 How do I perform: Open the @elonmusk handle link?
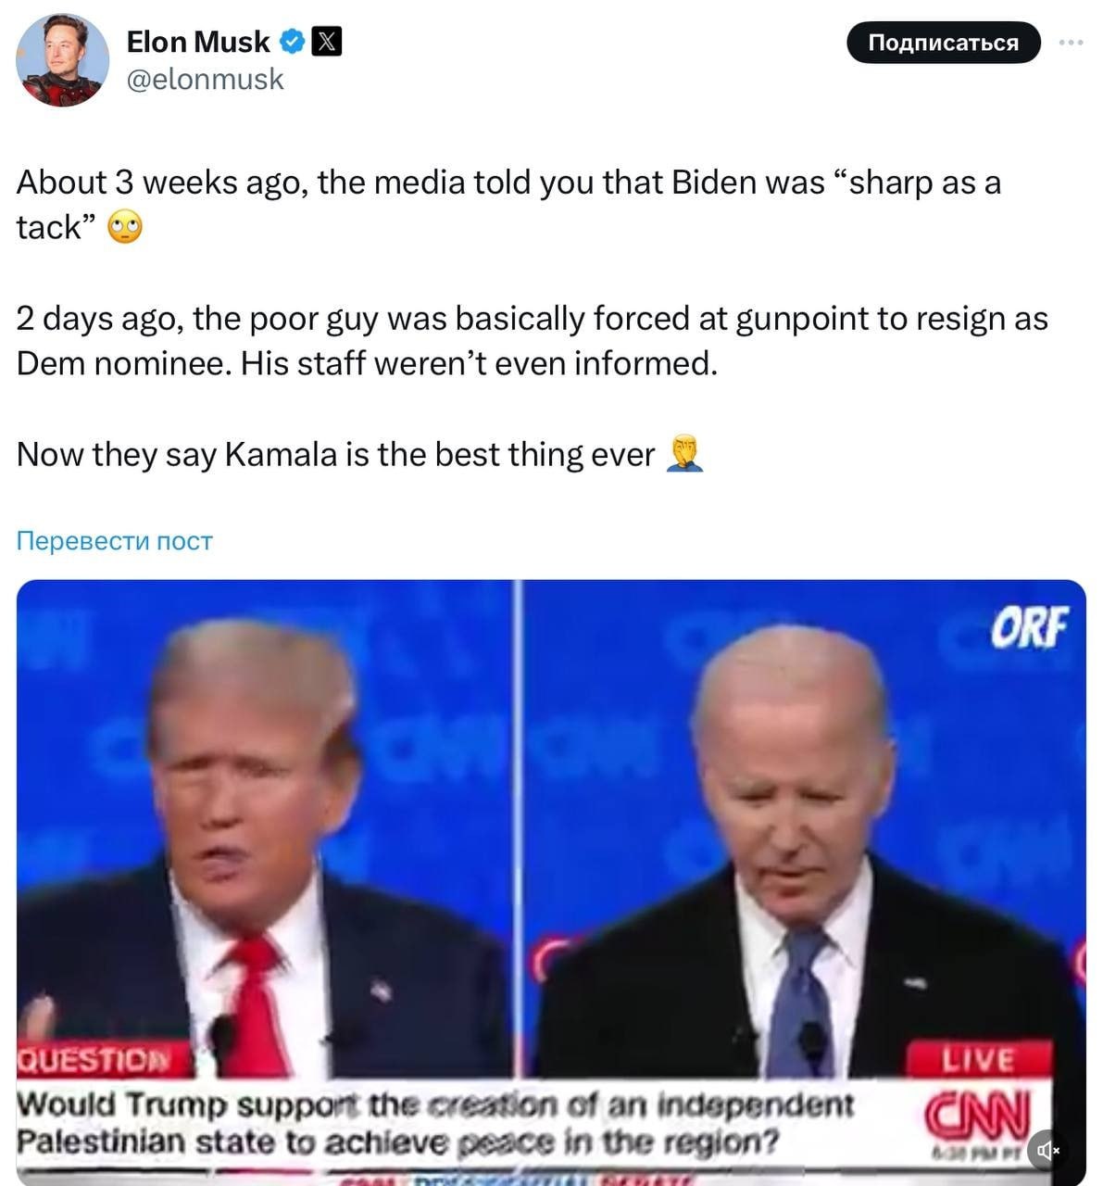tap(205, 80)
